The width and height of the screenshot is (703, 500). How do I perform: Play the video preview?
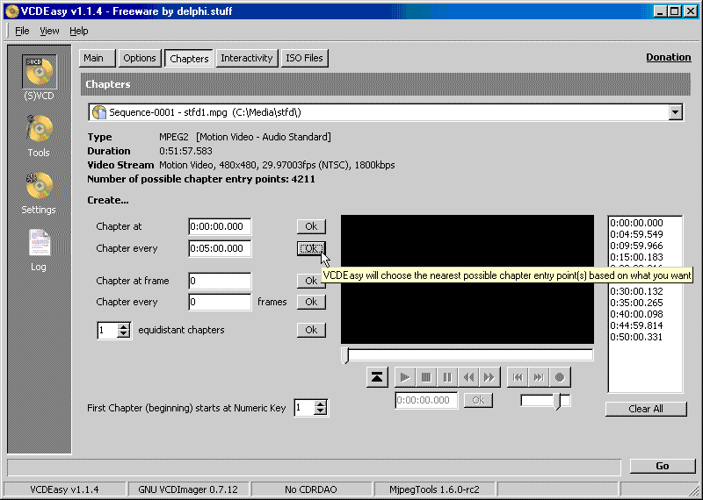(x=405, y=377)
